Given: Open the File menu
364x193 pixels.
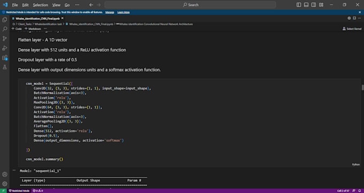Looking at the screenshot, I should (x=15, y=5).
